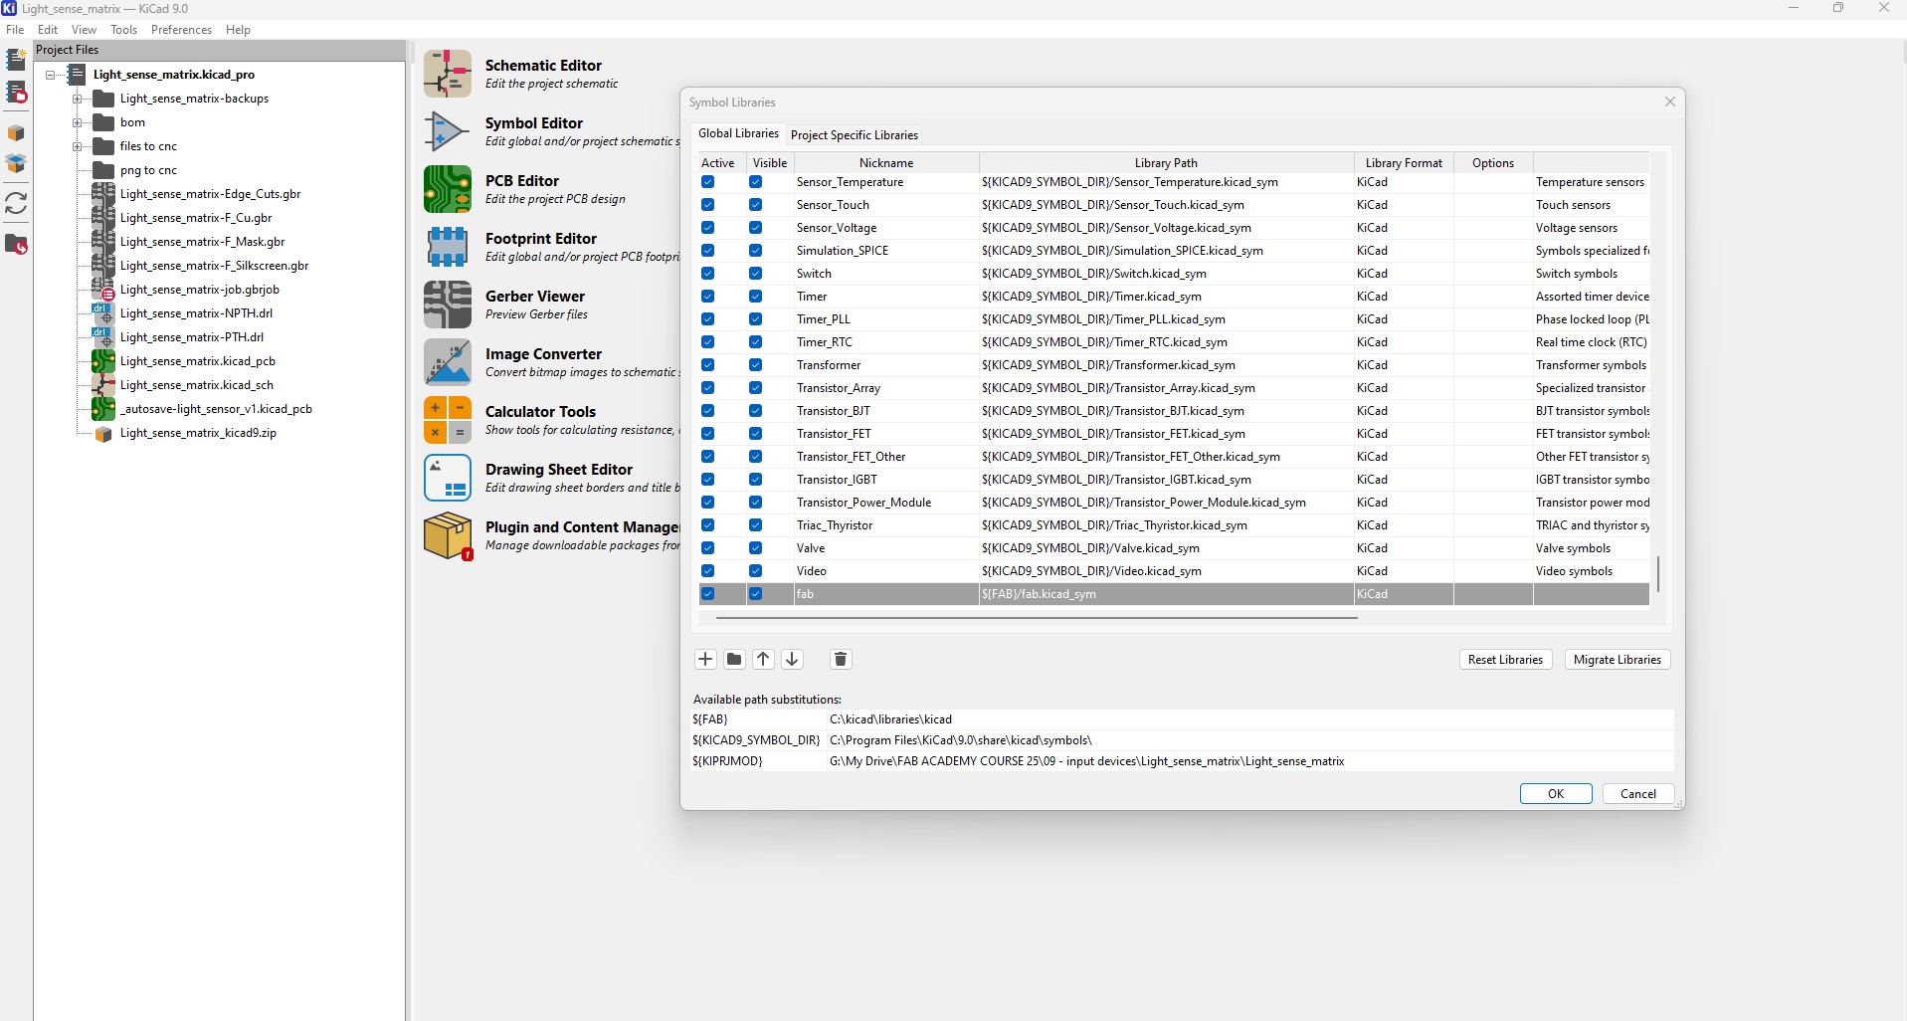Toggle Active checkbox for Transistor_BJT library
The image size is (1907, 1021).
pyautogui.click(x=707, y=411)
